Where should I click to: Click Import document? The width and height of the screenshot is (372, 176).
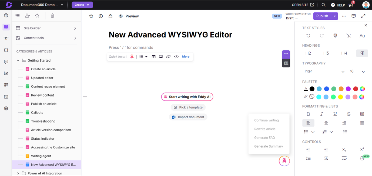point(188,117)
